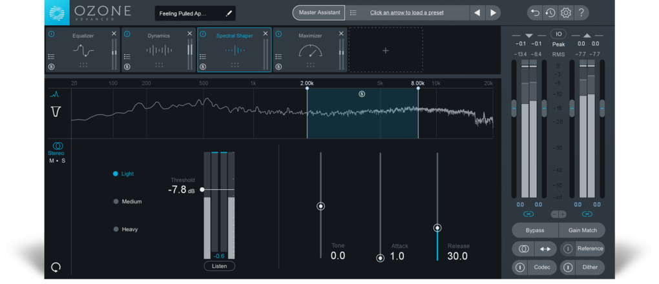
Task: Toggle Reference power button
Action: tap(568, 249)
